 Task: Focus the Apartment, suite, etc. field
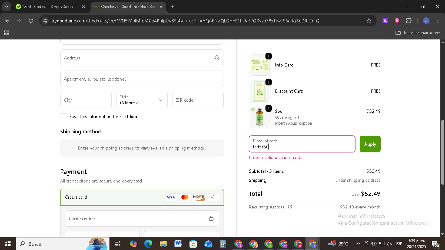click(x=142, y=79)
